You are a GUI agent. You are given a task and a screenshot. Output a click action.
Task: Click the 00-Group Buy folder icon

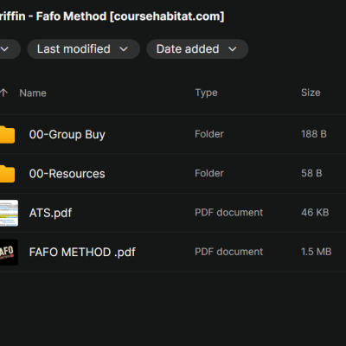(7, 135)
